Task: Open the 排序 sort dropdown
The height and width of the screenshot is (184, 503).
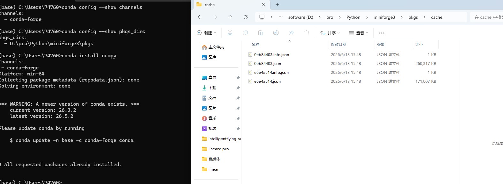Action: tap(330, 33)
